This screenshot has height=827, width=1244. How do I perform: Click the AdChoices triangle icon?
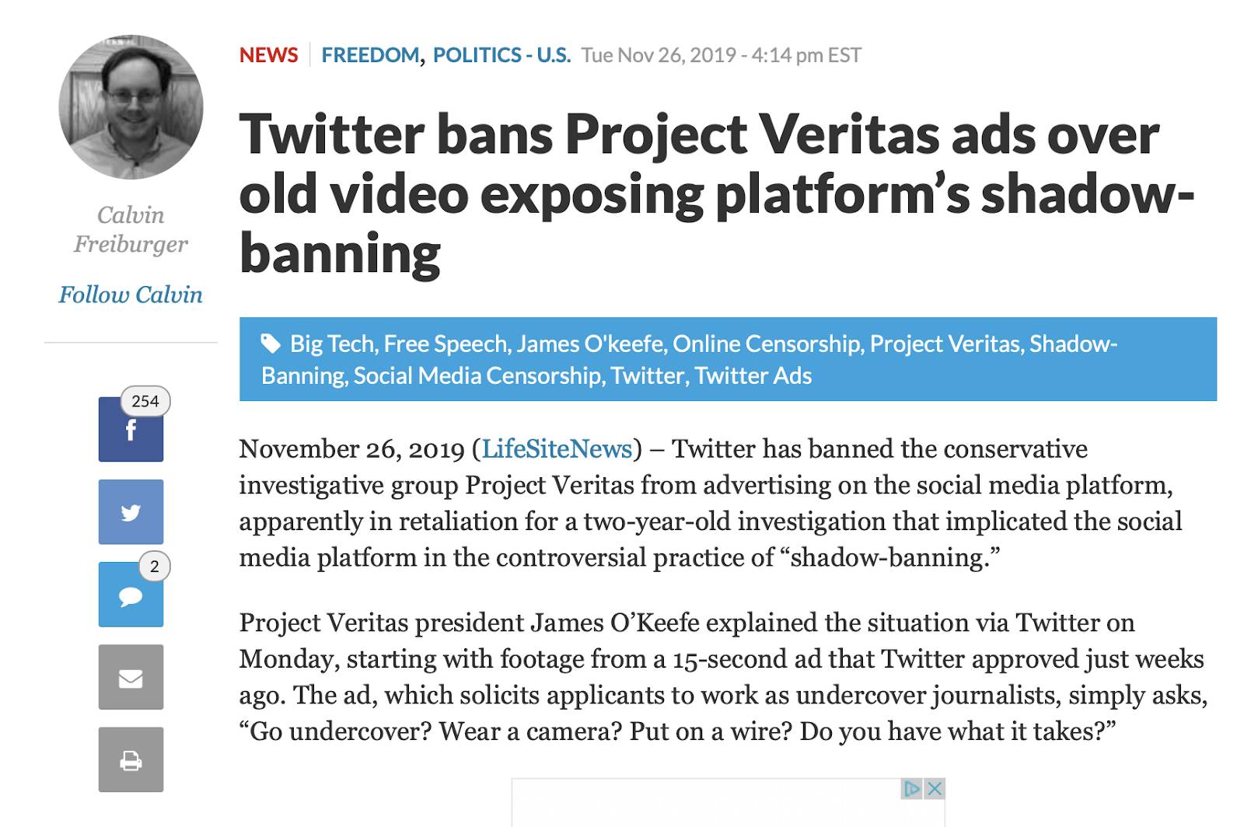click(912, 789)
